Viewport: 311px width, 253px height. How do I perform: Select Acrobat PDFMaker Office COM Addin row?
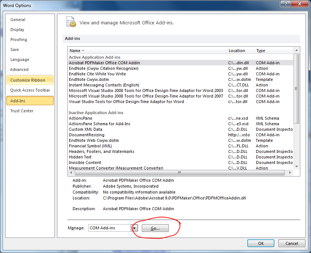181,63
